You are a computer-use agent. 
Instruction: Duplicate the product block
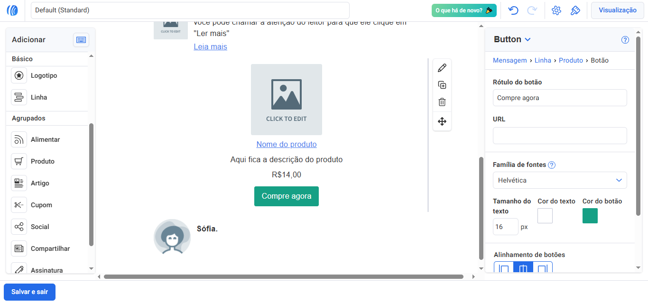pos(442,85)
